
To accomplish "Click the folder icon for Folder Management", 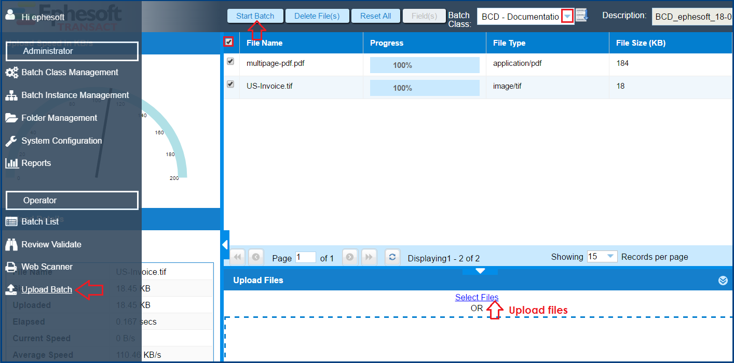I will point(11,118).
